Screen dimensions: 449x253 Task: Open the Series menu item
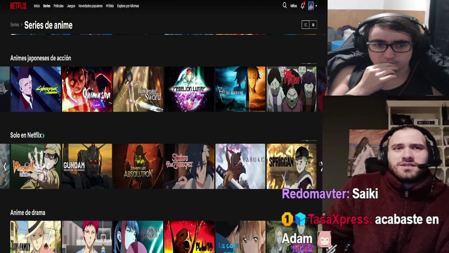click(x=47, y=6)
